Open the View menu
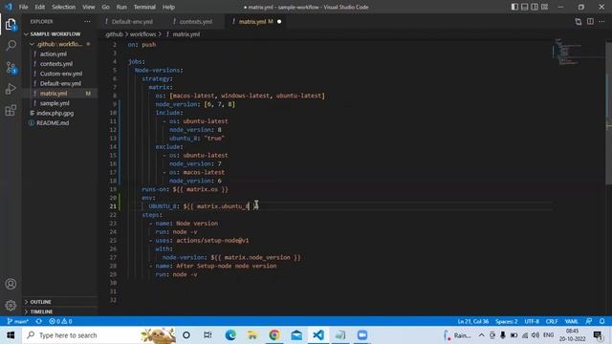Viewport: 612px width, 344px height. pos(89,7)
